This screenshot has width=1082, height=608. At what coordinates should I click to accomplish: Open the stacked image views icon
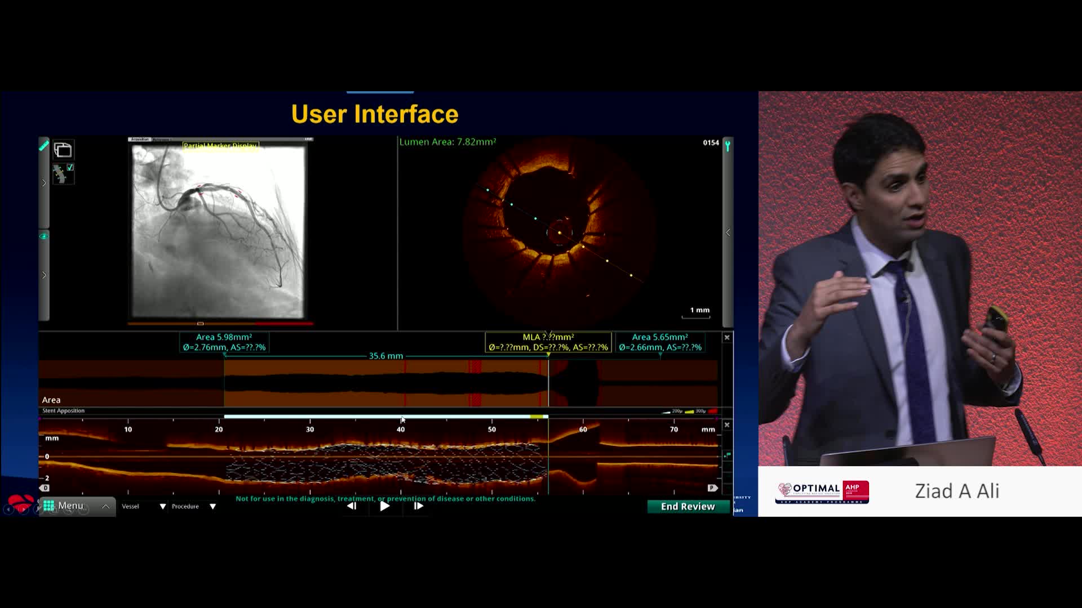[63, 150]
